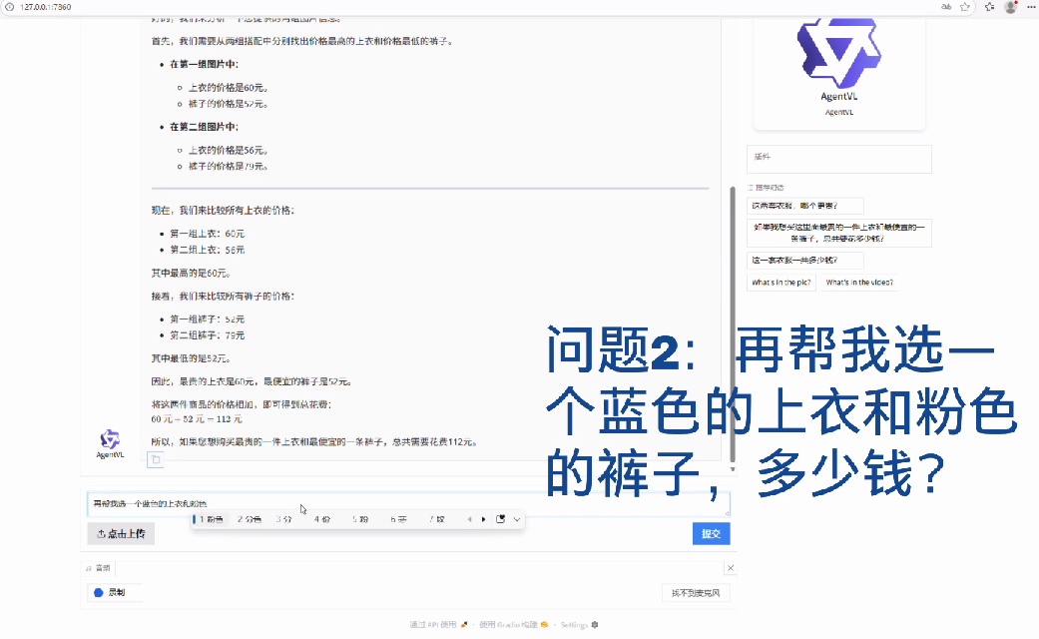Open the browser profile avatar

[x=1011, y=6]
